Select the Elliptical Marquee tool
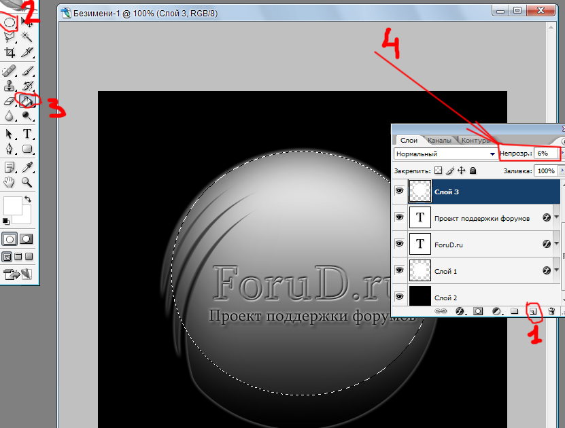 [10, 22]
